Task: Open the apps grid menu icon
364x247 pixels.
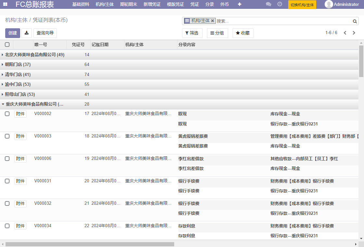Action: 5,4
